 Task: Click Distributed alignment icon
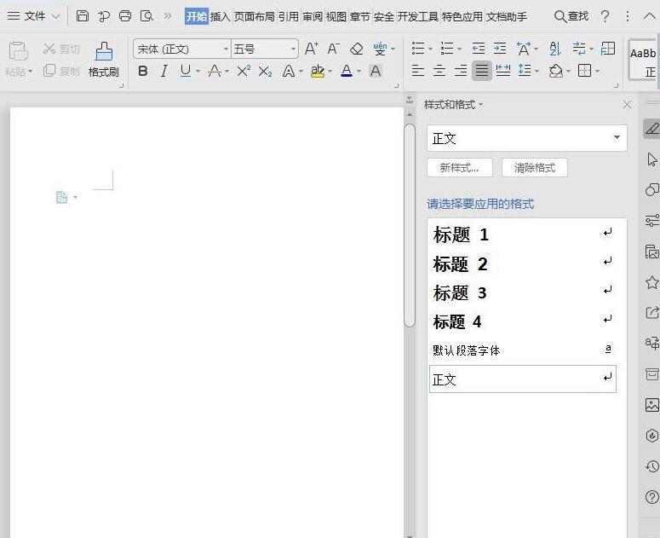pyautogui.click(x=503, y=71)
